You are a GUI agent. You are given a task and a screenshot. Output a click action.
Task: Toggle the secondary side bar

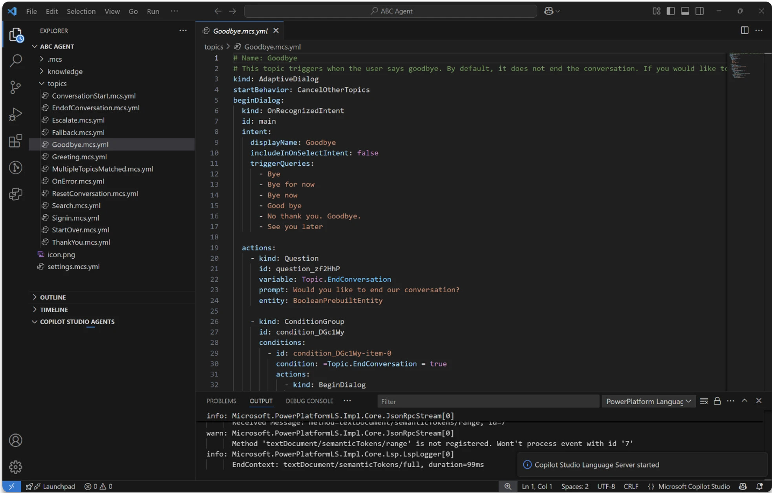[700, 11]
